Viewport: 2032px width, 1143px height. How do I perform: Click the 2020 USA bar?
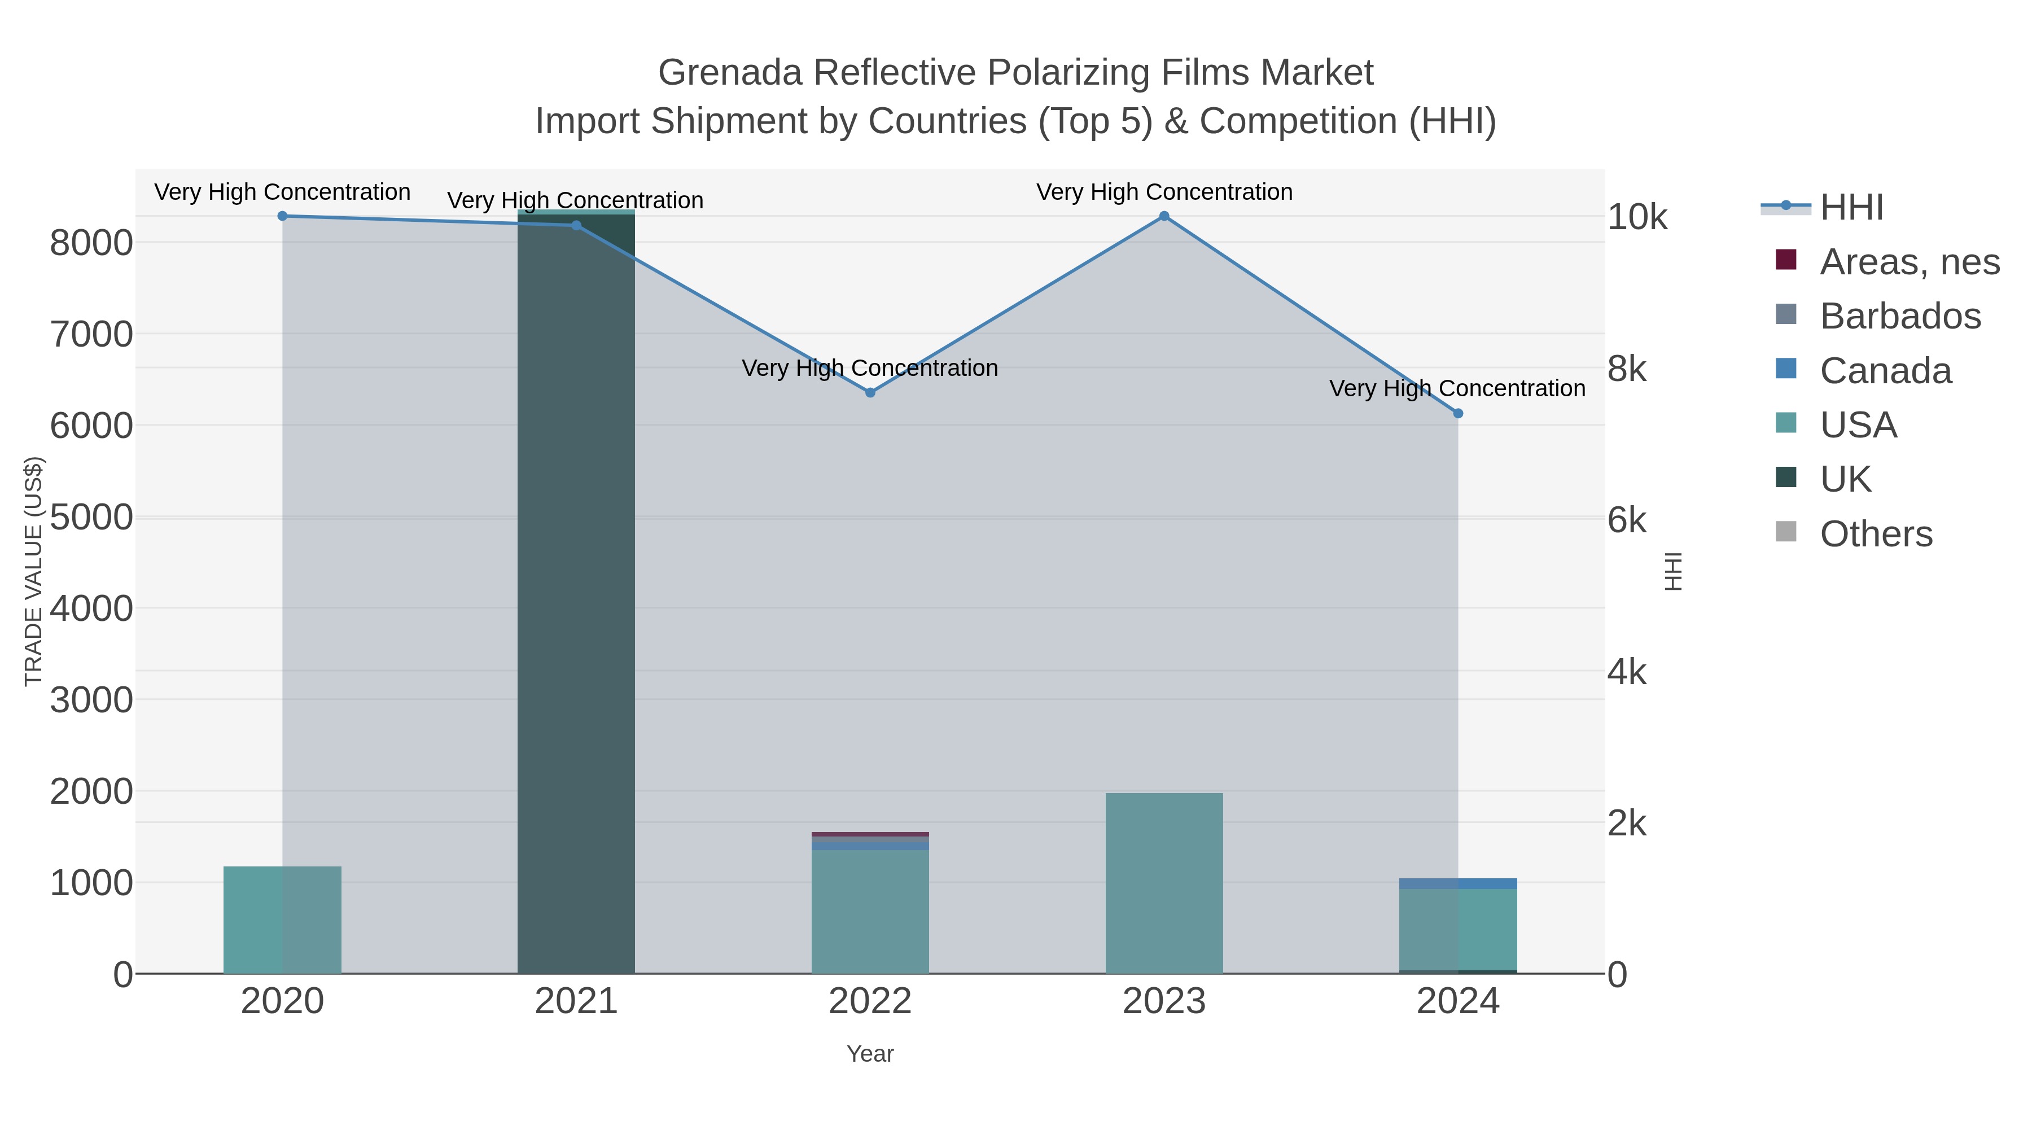282,920
